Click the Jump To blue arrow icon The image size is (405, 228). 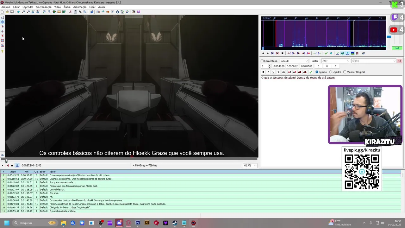click(x=18, y=12)
